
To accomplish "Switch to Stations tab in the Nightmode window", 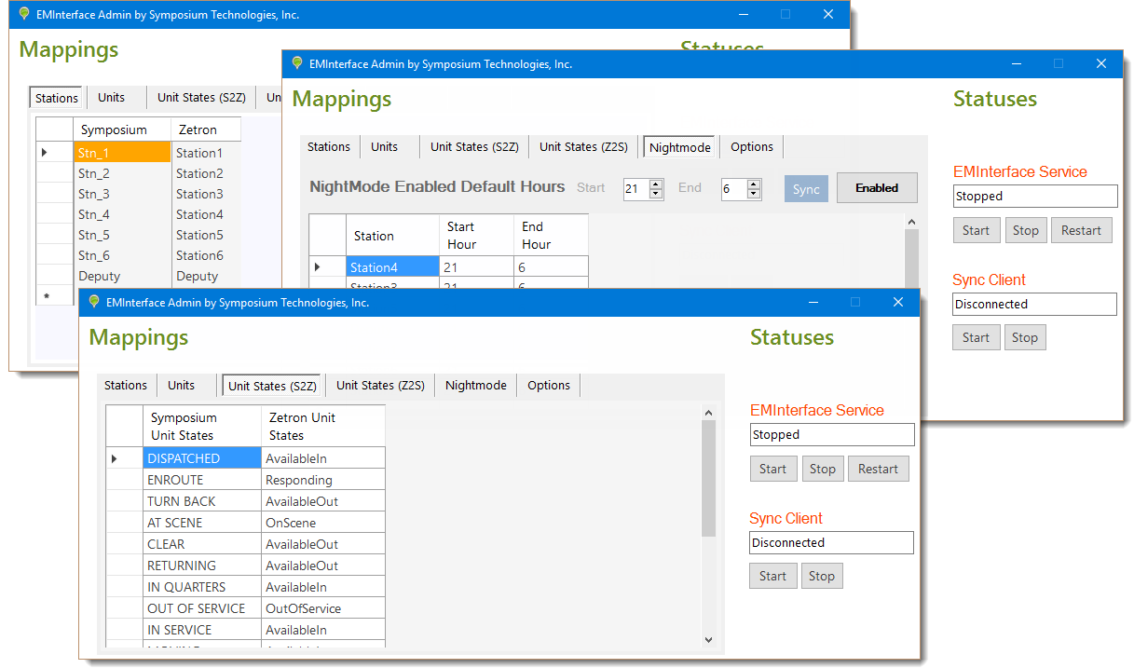I will tap(329, 147).
